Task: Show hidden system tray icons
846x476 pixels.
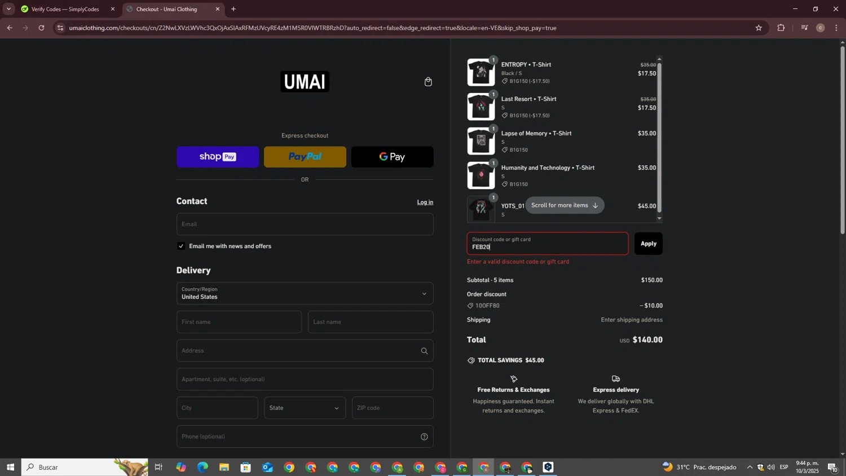Action: (x=750, y=467)
